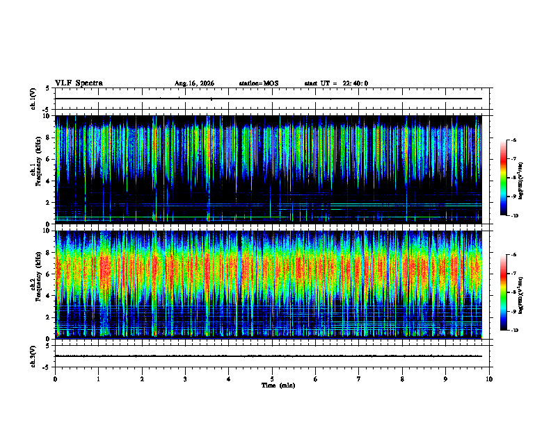Viewport: 551px width, 425px height.
Task: Click the "VLF Spectra" plot title
Action: click(x=79, y=83)
